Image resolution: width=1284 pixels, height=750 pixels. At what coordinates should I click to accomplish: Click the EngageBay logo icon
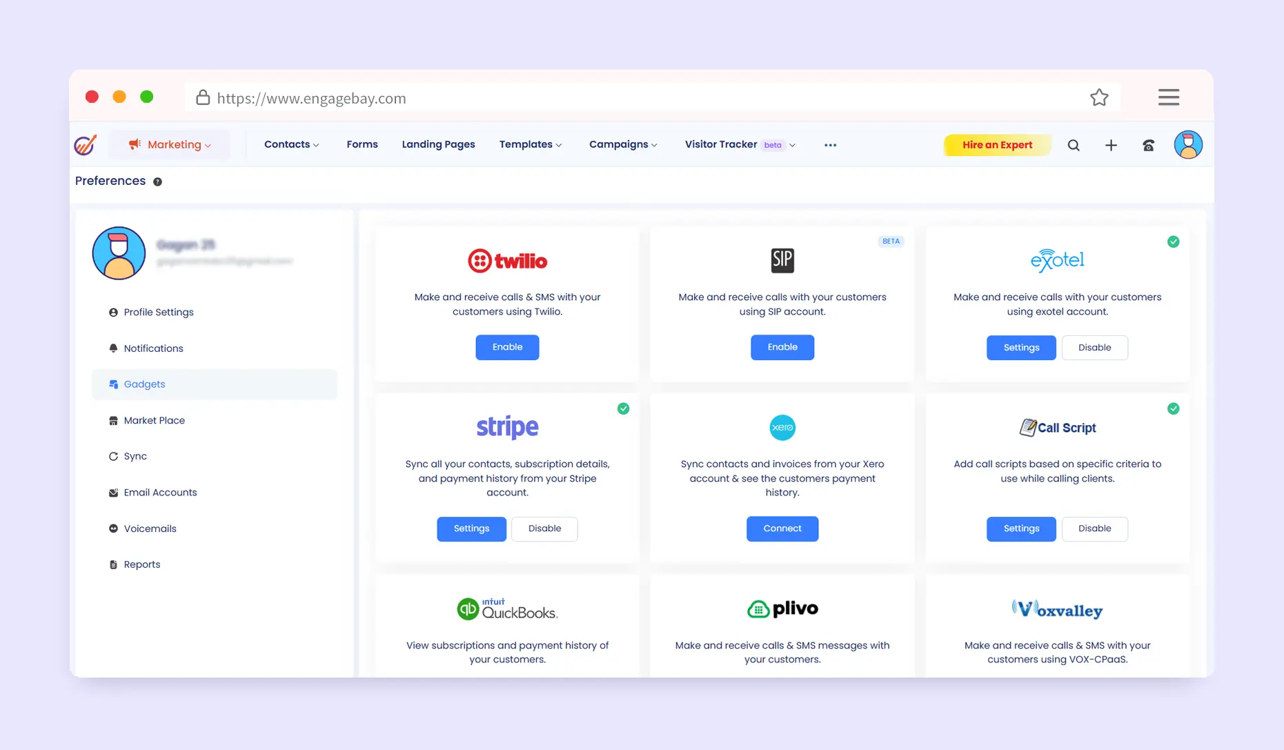tap(86, 145)
